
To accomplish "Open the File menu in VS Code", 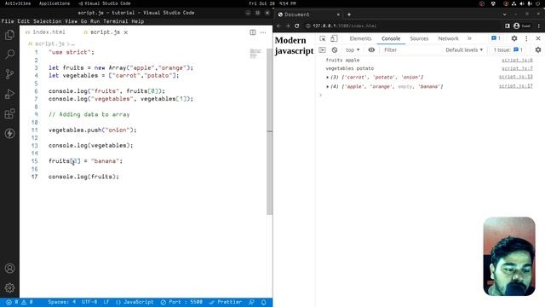I will pos(8,21).
